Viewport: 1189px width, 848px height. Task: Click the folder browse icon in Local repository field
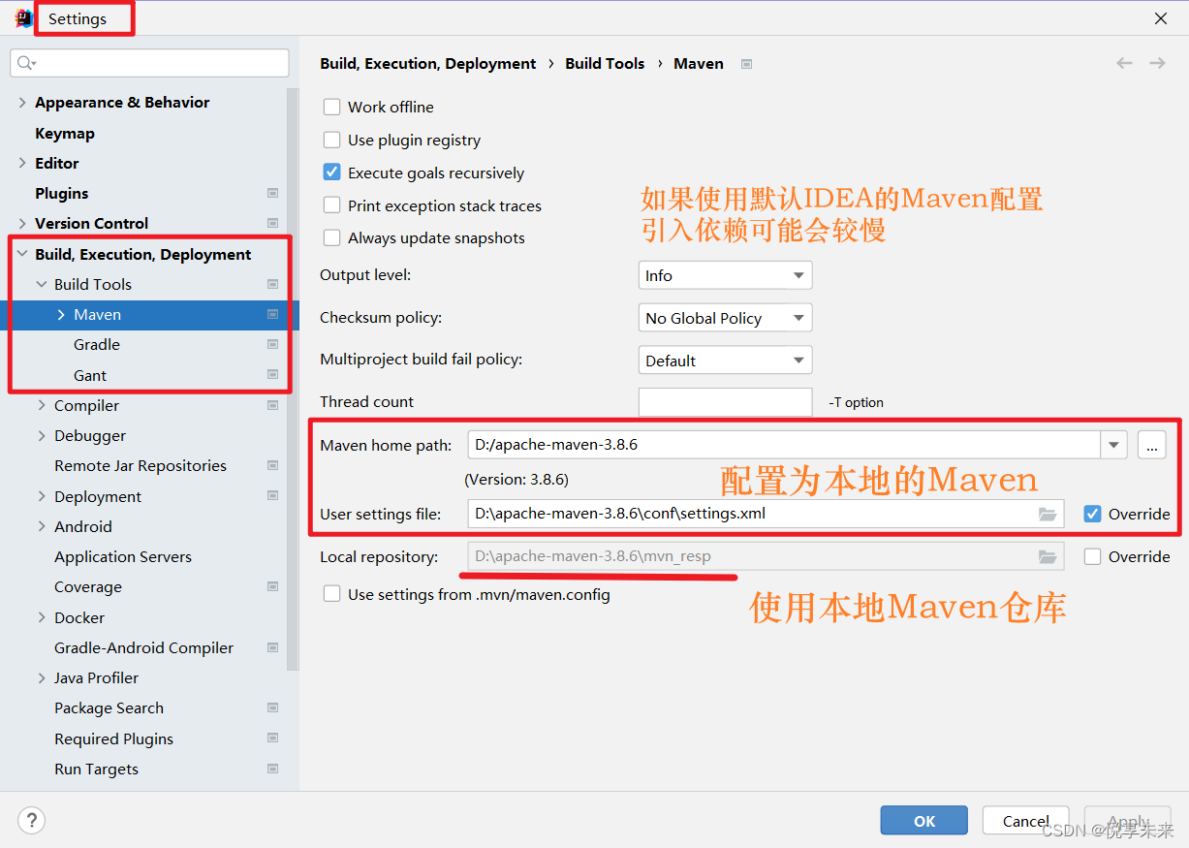click(x=1048, y=556)
